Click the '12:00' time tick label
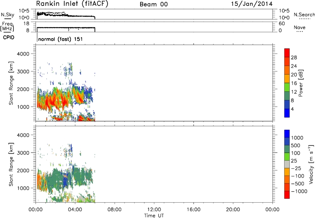This screenshot has height=218, width=315. pyautogui.click(x=154, y=210)
